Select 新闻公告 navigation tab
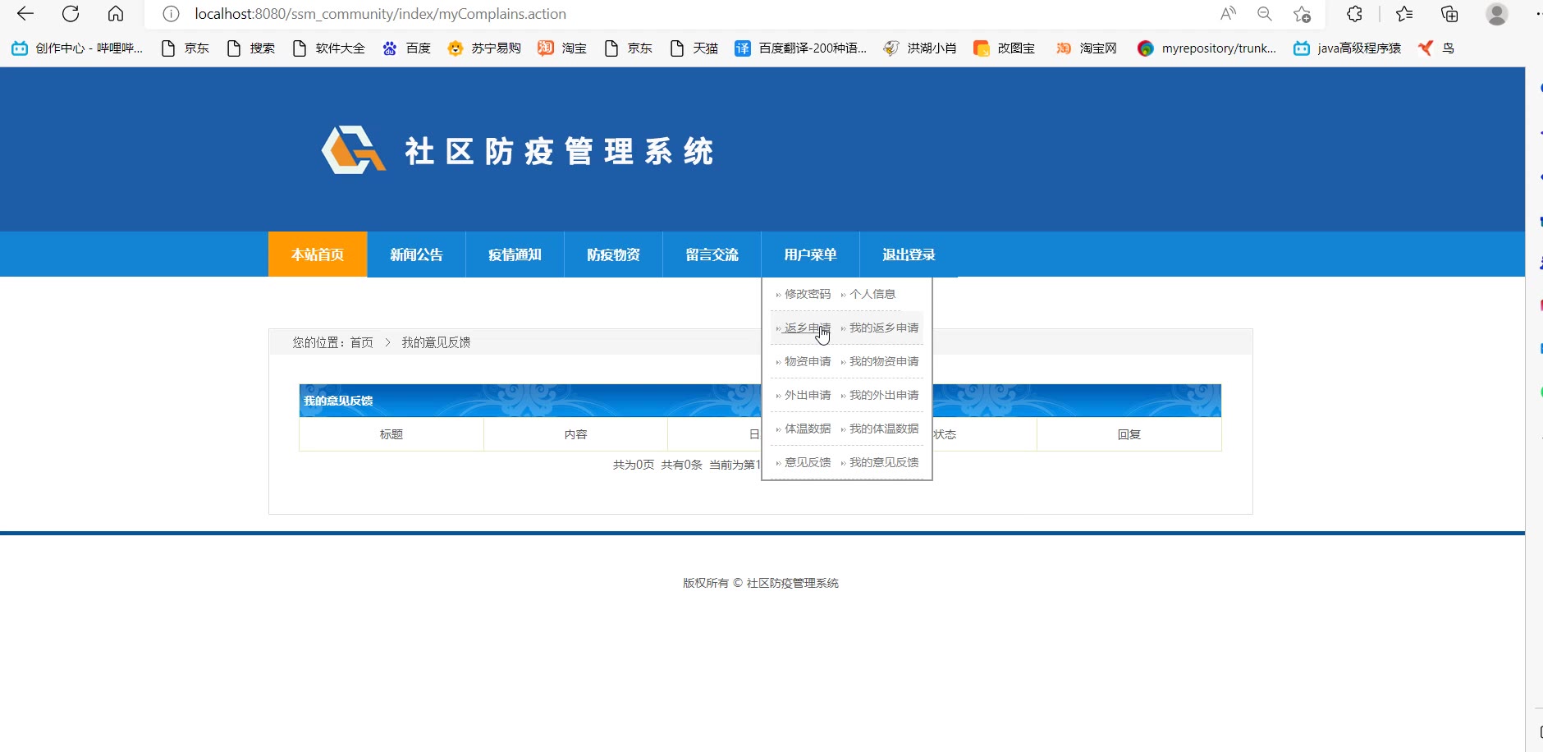 pyautogui.click(x=416, y=254)
